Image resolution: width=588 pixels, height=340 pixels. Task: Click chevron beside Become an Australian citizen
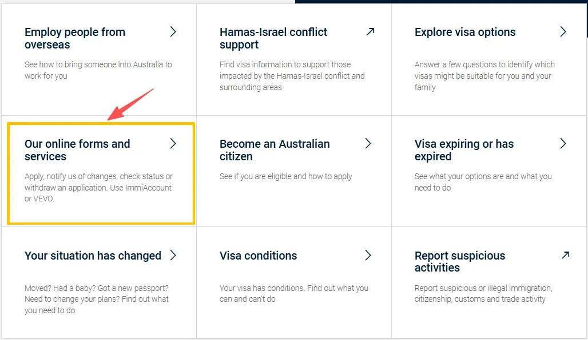[x=368, y=144]
